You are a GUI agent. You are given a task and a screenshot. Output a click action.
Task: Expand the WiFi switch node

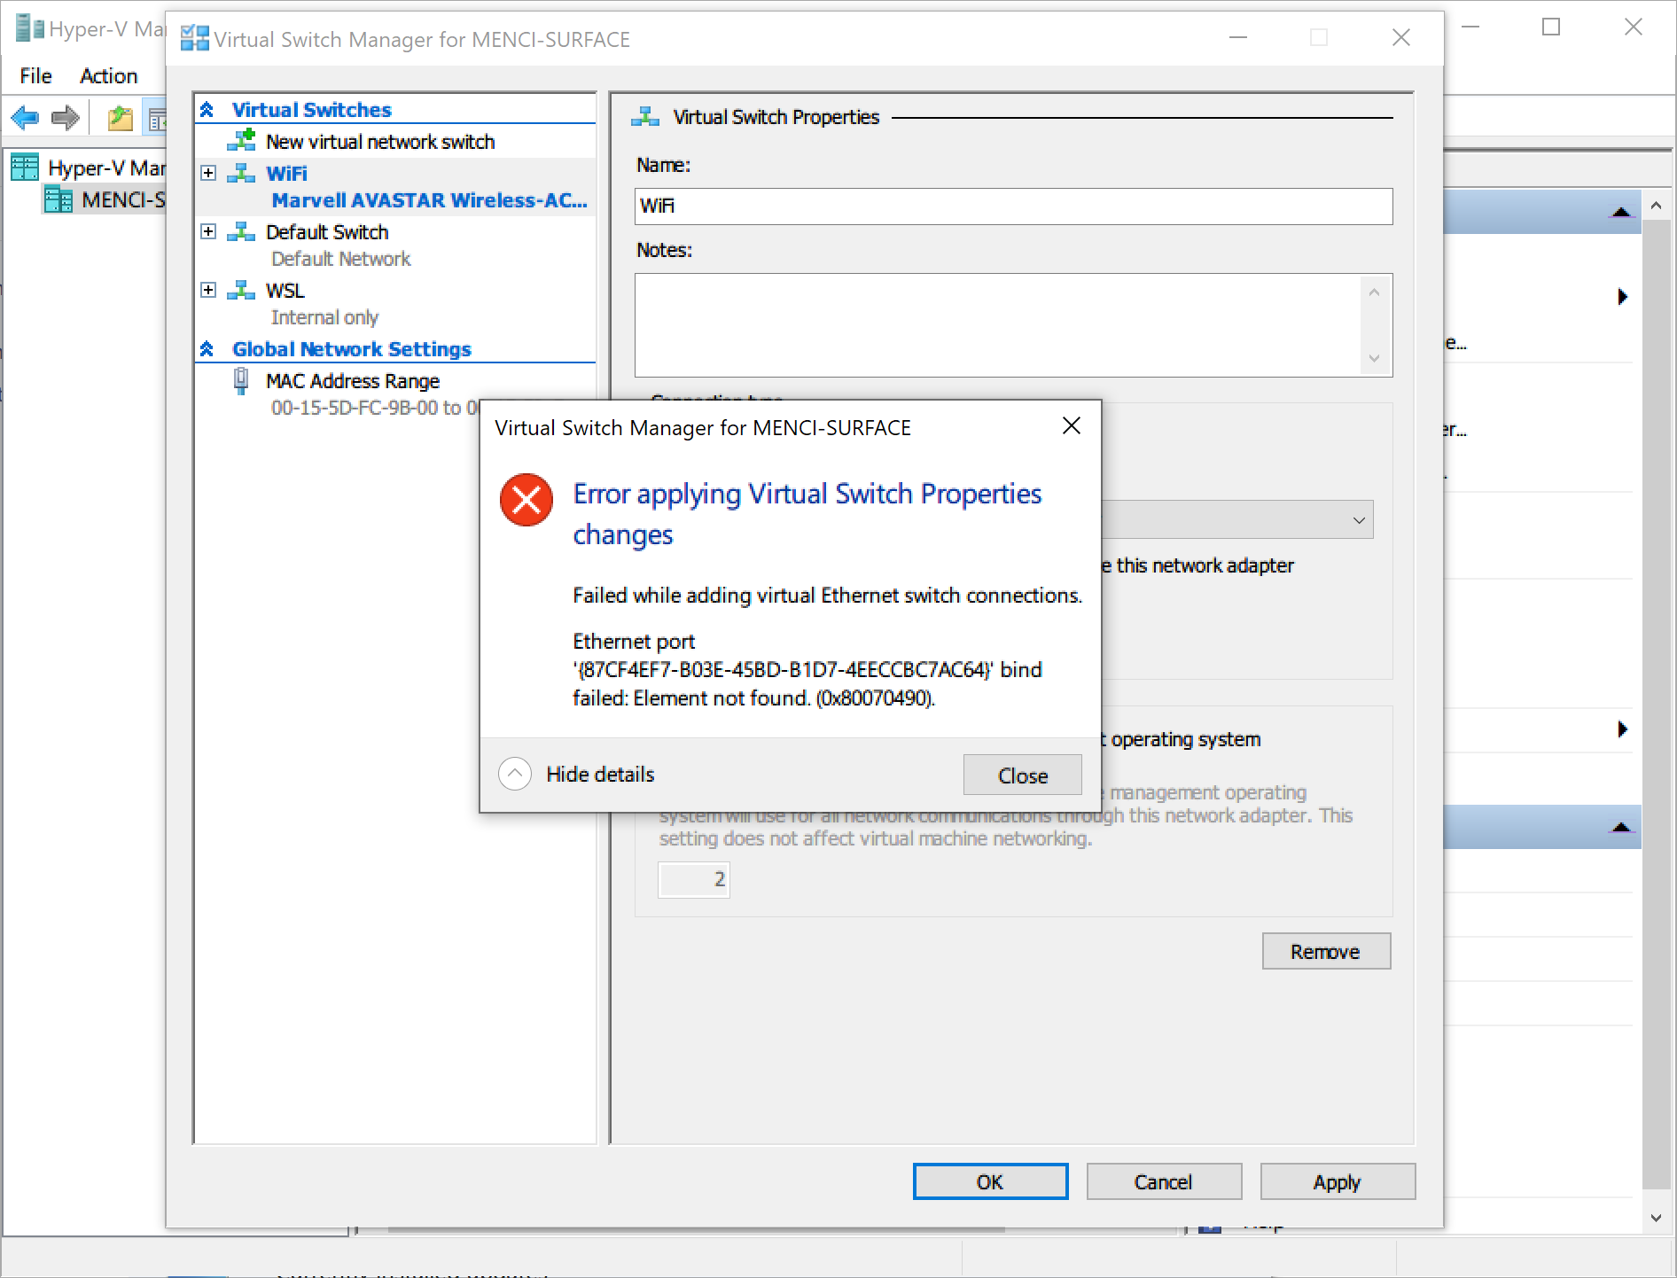coord(208,173)
